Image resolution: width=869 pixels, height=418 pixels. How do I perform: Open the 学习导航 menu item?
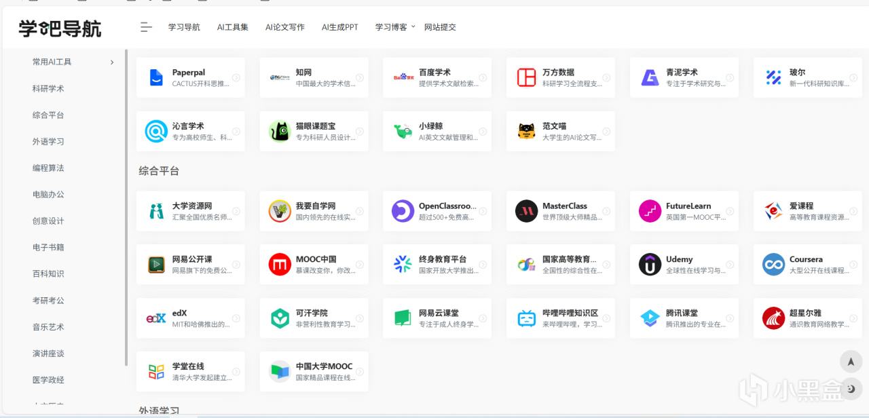[x=184, y=27]
